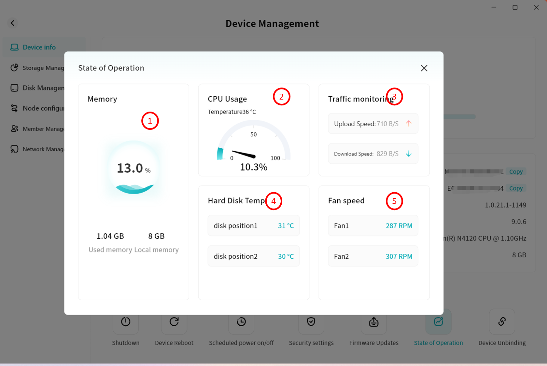The height and width of the screenshot is (366, 547).
Task: Select the Node configuration icon
Action: point(14,108)
